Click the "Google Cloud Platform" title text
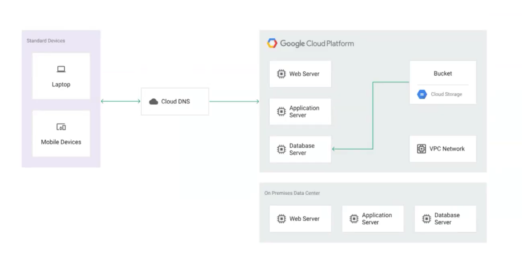The width and height of the screenshot is (522, 270). pos(317,43)
